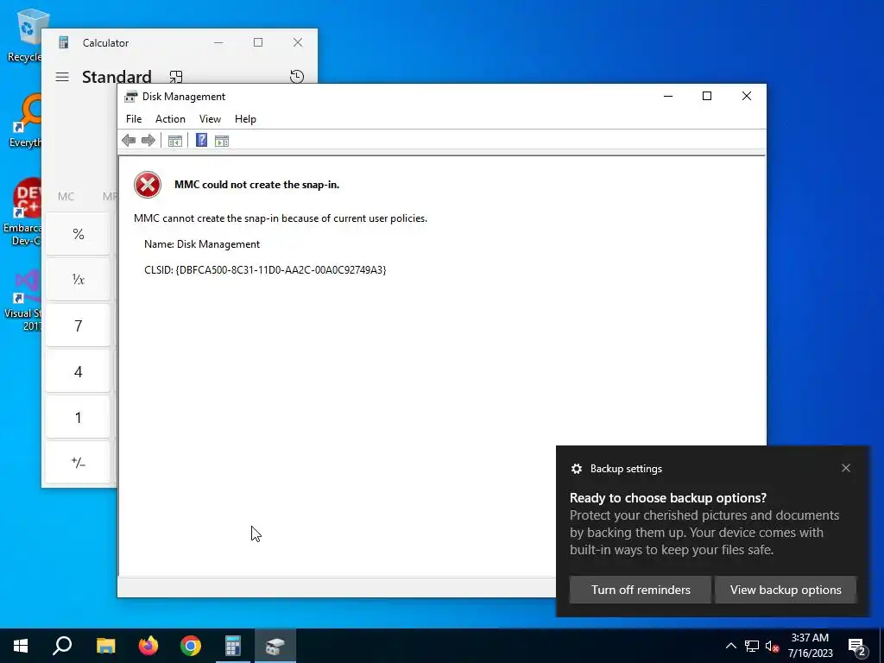
Task: Open Action Center notifications icon
Action: (x=857, y=647)
